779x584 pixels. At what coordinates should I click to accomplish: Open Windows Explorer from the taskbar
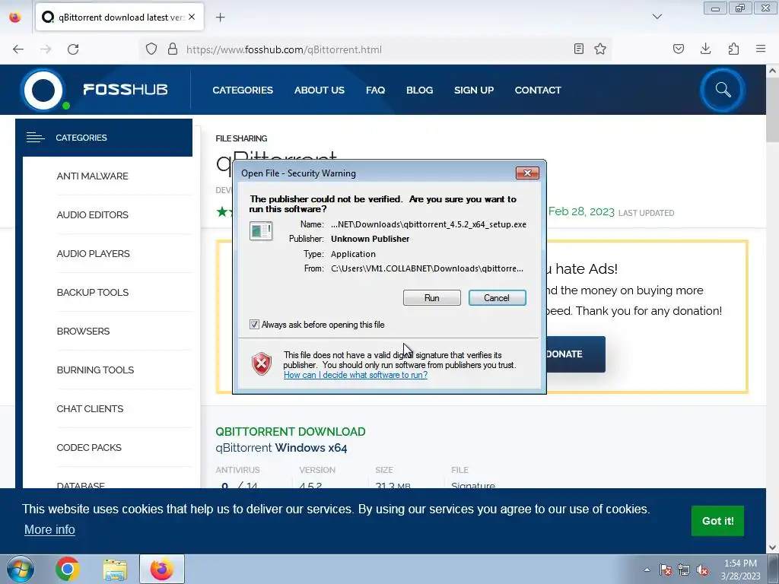pos(115,569)
